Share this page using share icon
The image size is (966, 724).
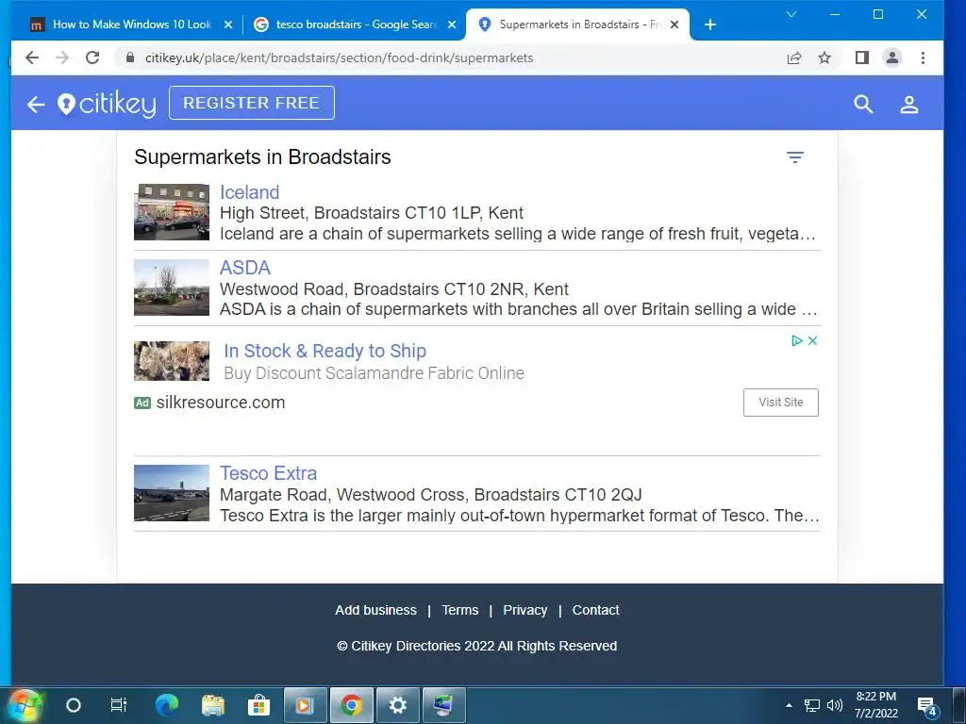click(x=794, y=58)
